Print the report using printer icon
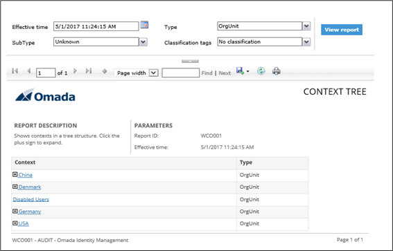 pyautogui.click(x=276, y=71)
